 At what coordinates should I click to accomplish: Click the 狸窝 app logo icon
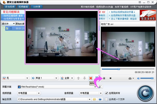coord(4,2)
